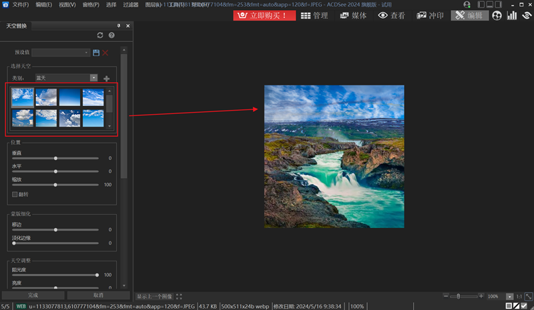This screenshot has width=534, height=310.
Task: Open the histogram bar chart icon
Action: click(x=512, y=15)
